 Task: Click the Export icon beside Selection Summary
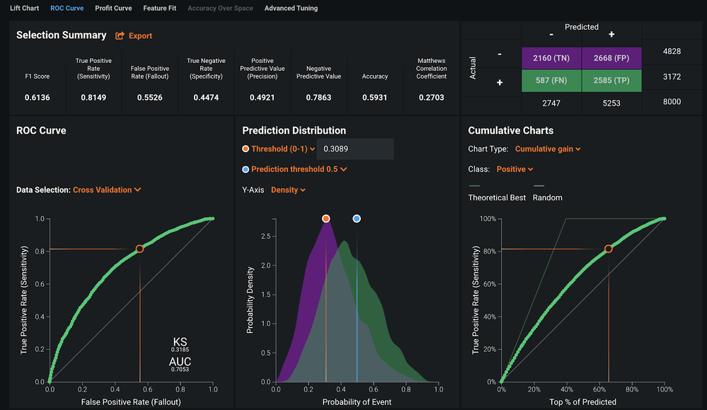120,35
